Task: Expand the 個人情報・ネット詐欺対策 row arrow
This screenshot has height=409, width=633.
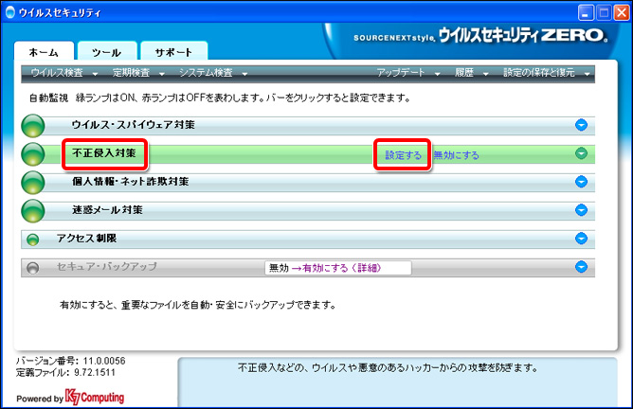Action: click(x=581, y=182)
